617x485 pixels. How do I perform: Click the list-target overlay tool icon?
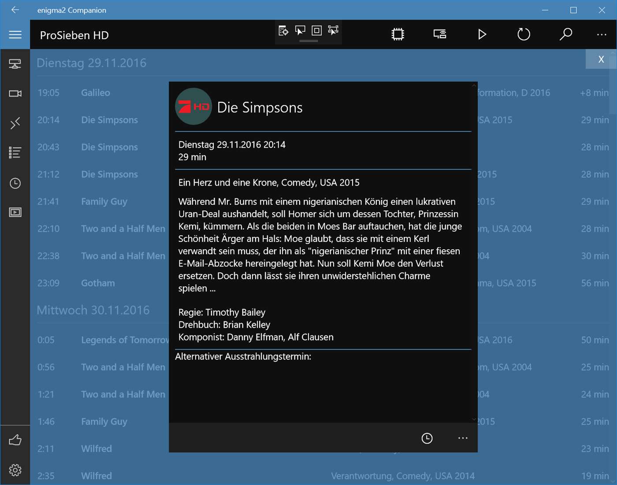point(283,30)
